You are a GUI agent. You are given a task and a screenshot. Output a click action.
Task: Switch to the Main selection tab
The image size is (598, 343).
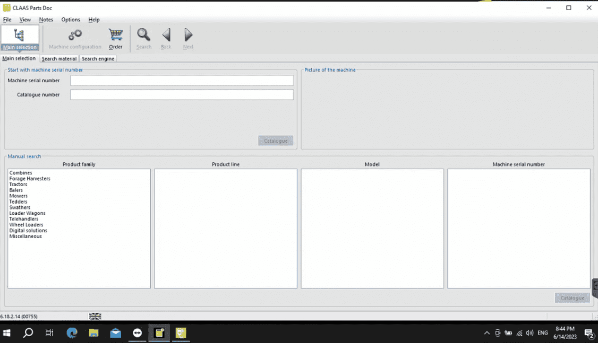[19, 58]
